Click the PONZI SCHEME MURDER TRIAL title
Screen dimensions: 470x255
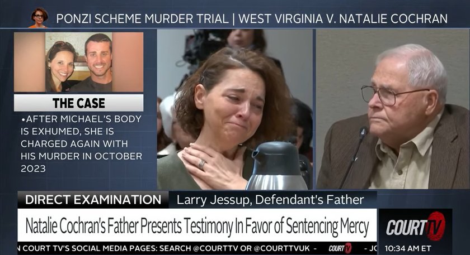pyautogui.click(x=142, y=19)
